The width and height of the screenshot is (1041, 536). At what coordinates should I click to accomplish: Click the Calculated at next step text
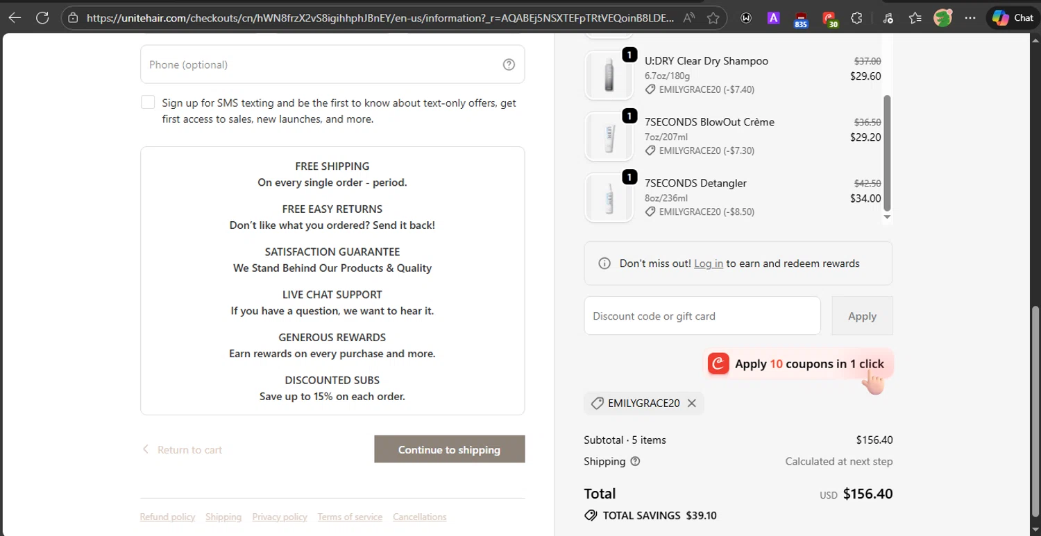(839, 461)
